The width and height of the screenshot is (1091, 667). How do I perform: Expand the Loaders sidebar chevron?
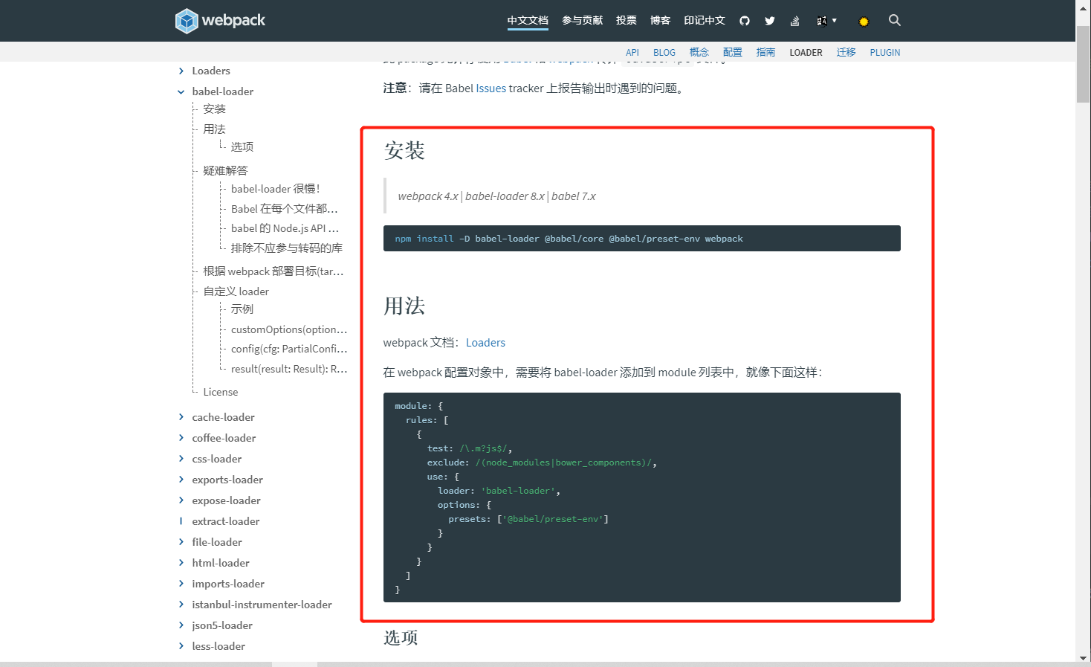click(181, 71)
